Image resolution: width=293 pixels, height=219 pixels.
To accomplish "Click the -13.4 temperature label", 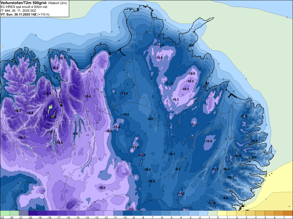I will [116, 127].
